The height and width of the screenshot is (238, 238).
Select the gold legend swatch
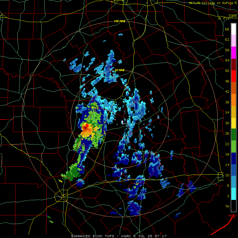click(234, 112)
